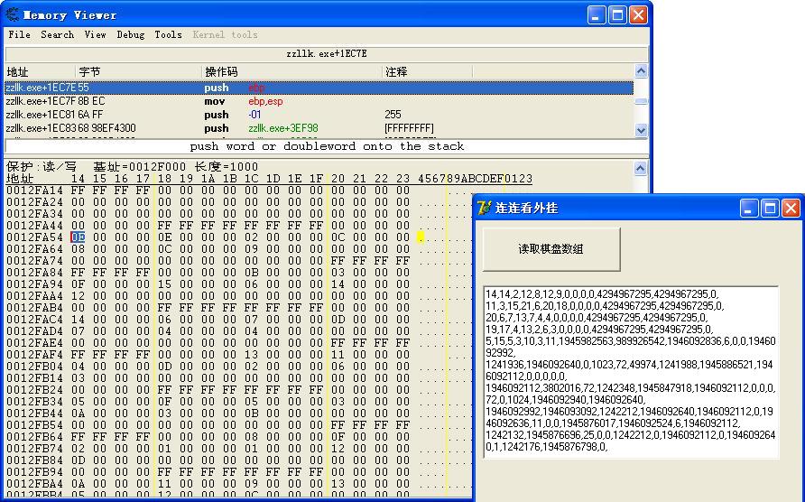
Task: Click the board array output text box
Action: coord(631,372)
